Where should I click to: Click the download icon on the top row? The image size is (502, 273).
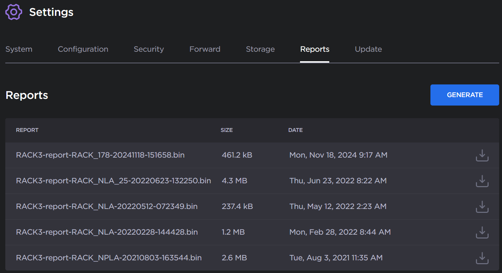482,155
